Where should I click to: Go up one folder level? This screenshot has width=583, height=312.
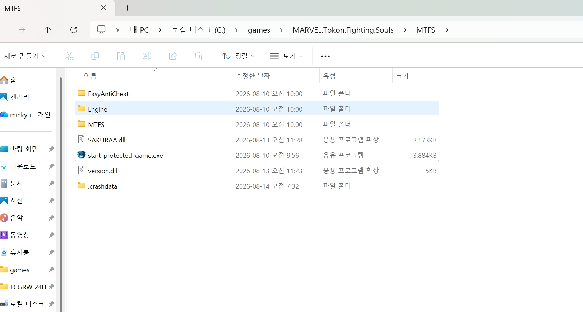pos(47,30)
